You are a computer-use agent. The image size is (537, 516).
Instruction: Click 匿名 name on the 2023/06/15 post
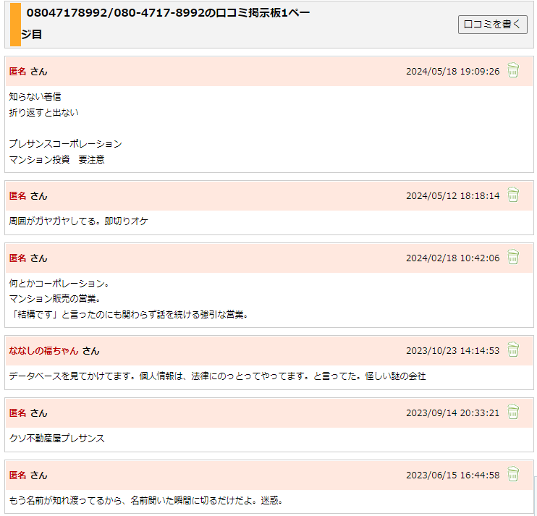pyautogui.click(x=17, y=475)
